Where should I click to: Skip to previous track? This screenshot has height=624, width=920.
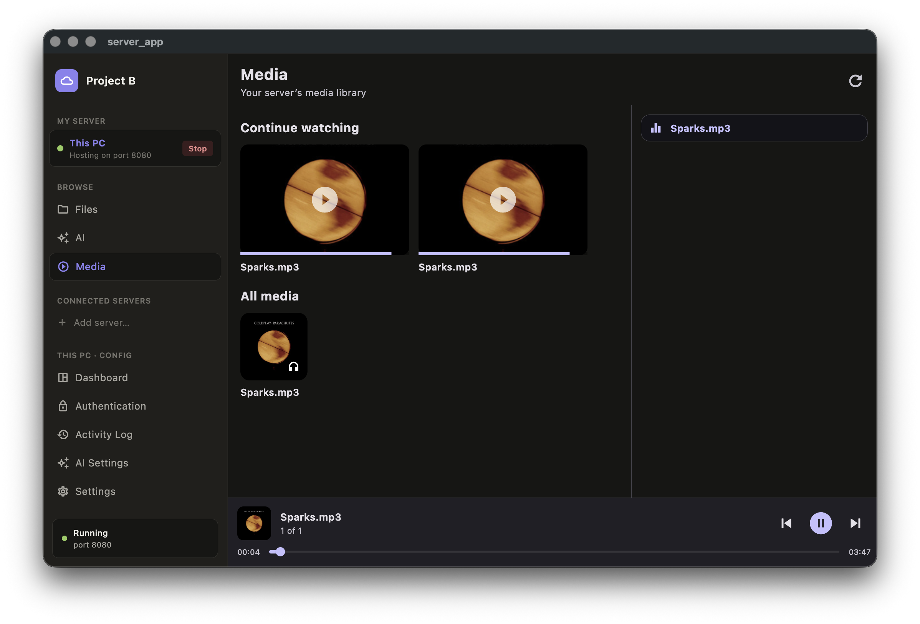(786, 523)
